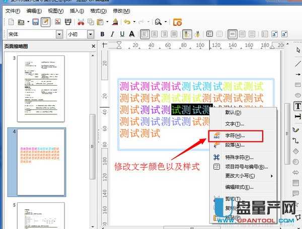Select 段落(A)... in context menu
The height and width of the screenshot is (229, 302).
coord(235,145)
